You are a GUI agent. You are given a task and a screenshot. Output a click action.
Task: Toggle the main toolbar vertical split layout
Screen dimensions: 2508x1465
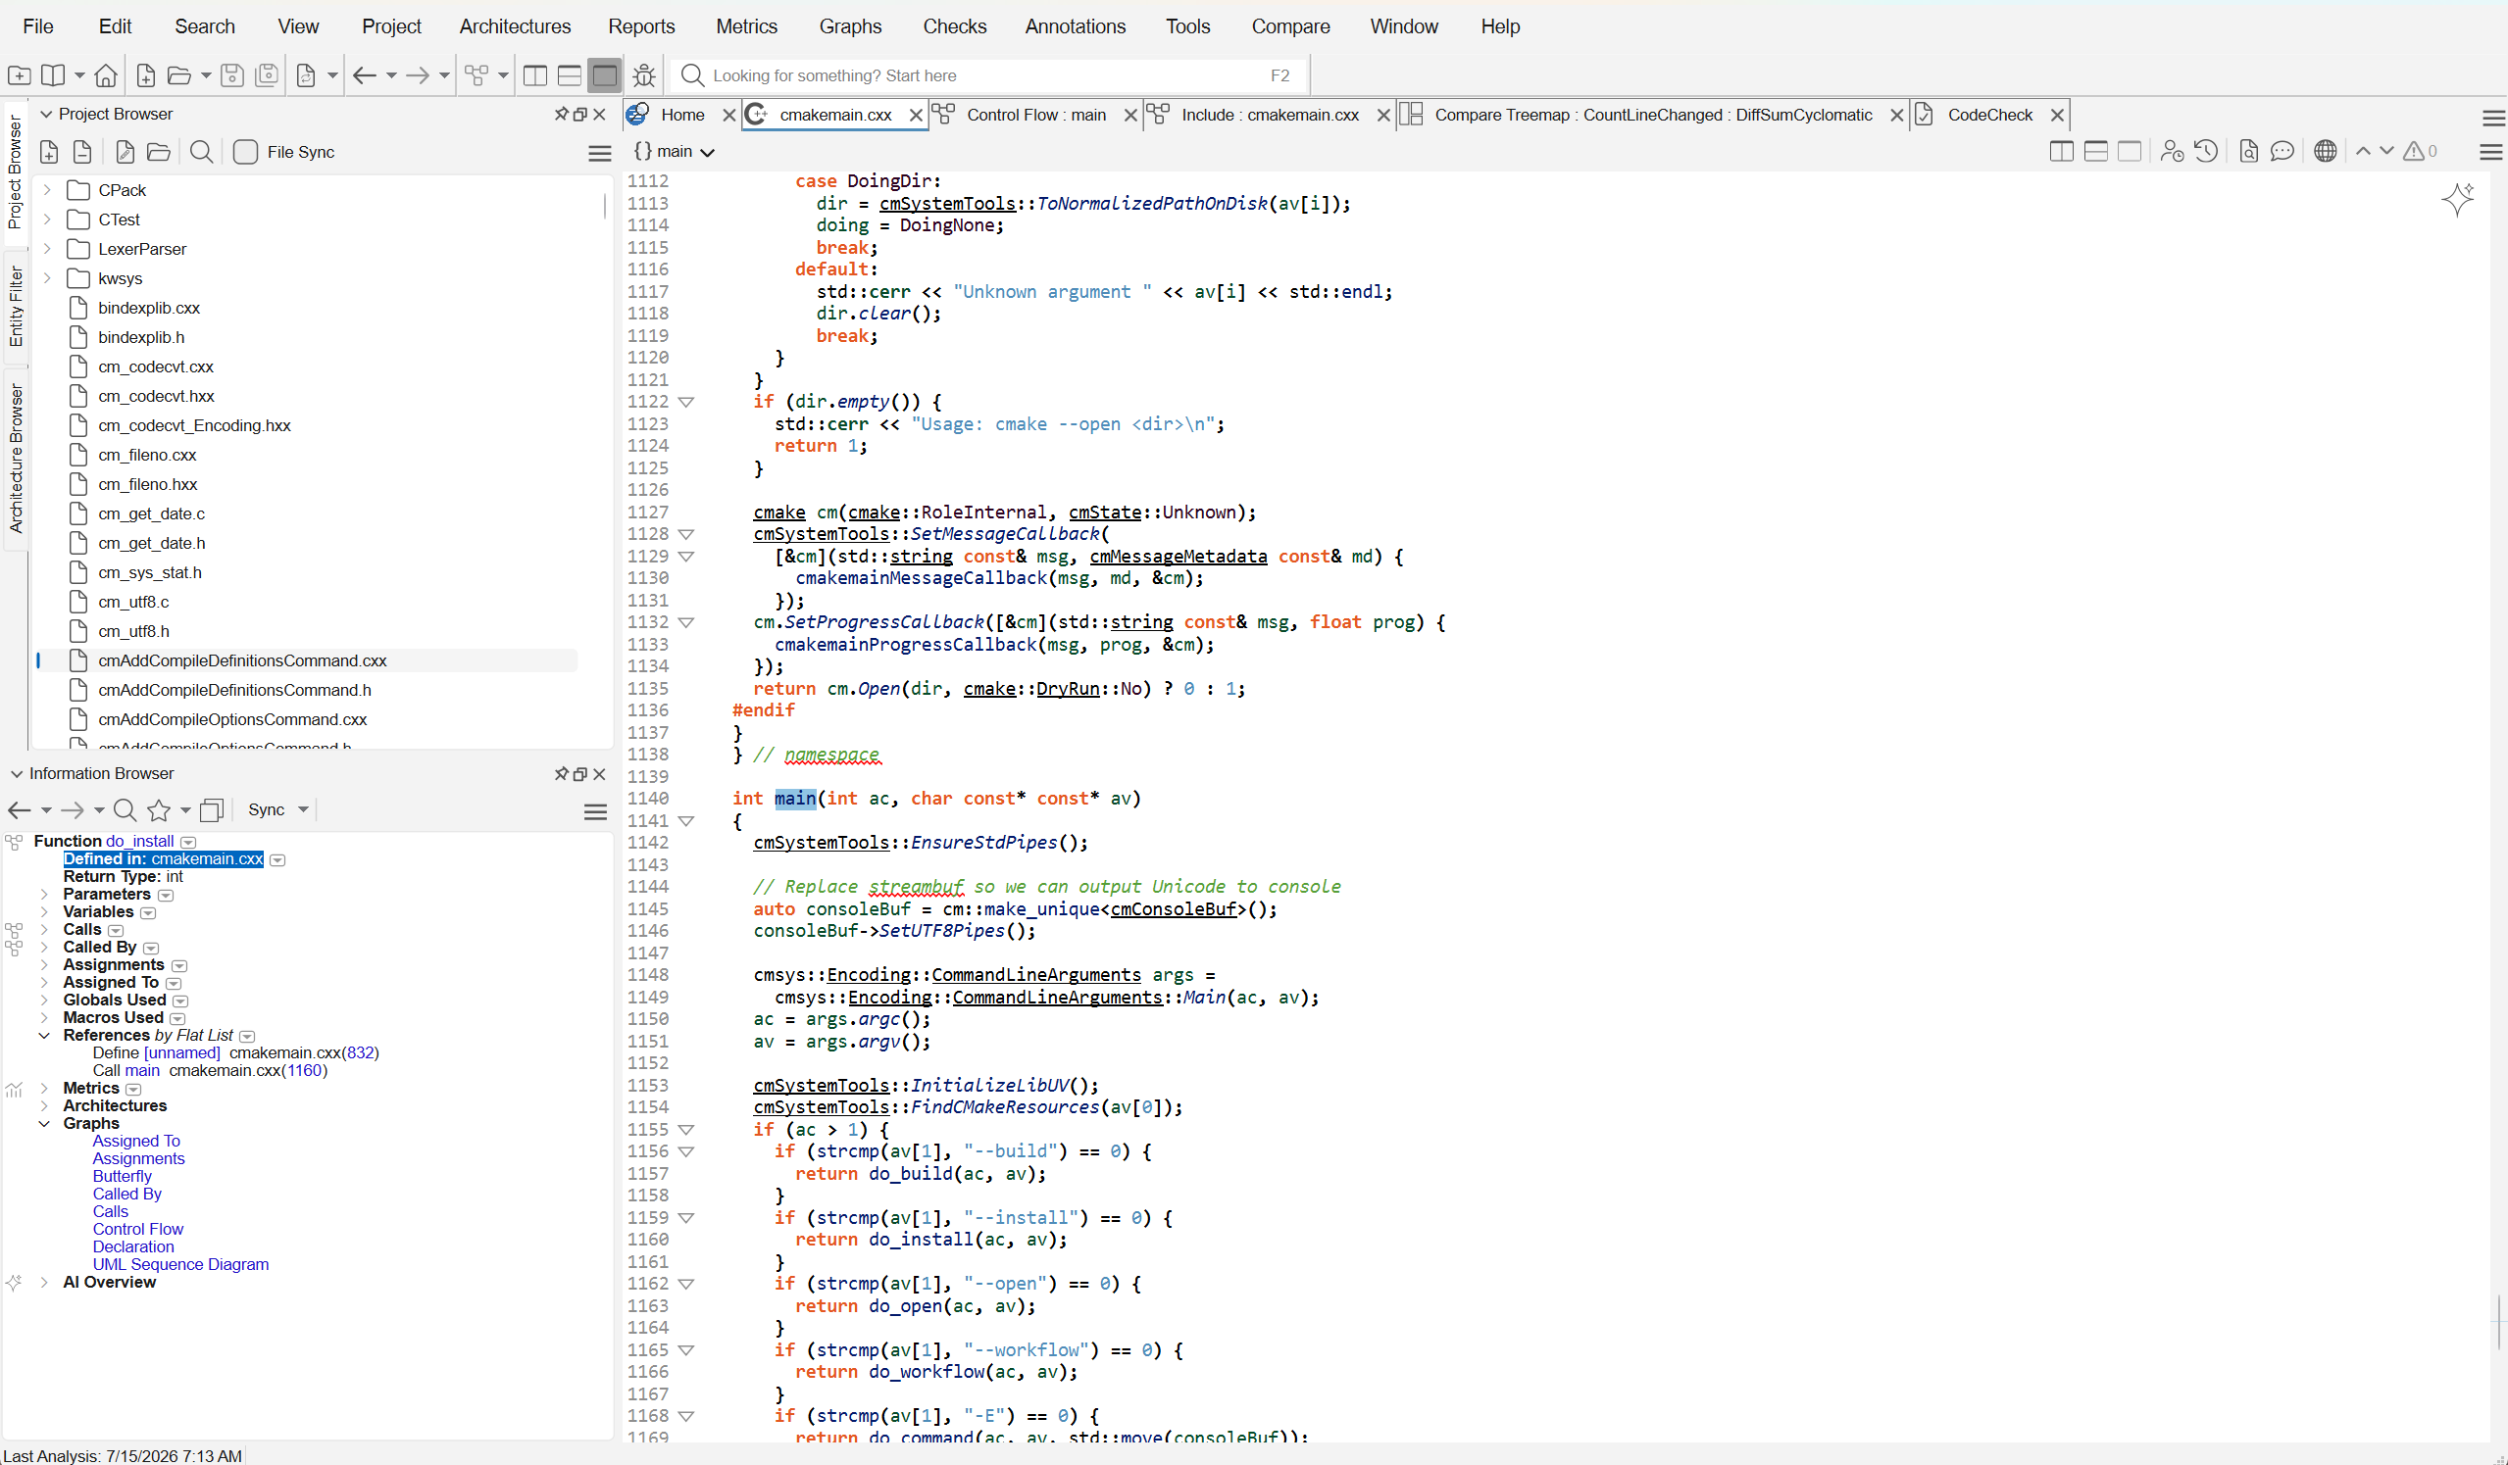535,75
